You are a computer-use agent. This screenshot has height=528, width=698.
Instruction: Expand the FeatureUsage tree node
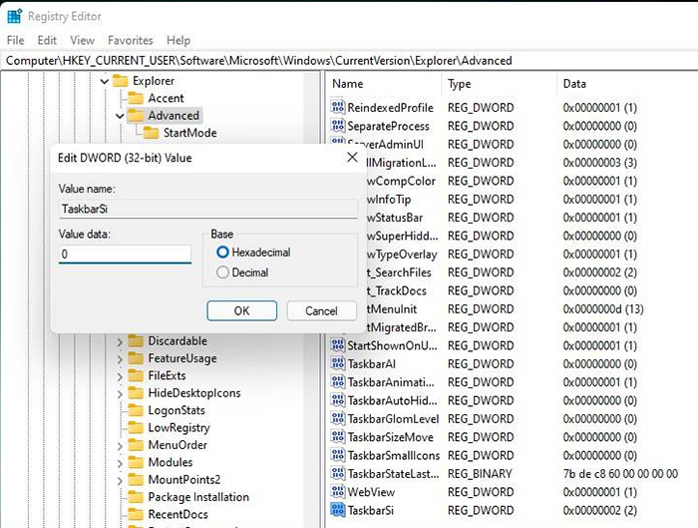tap(120, 359)
